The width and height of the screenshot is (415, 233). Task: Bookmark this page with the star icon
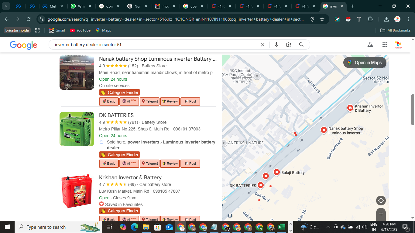tap(322, 19)
